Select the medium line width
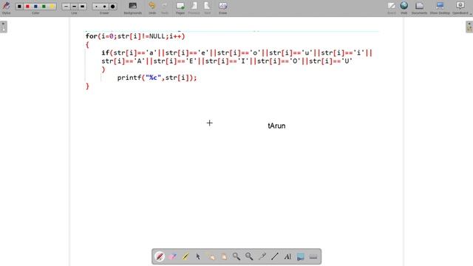Viewport: 473px width, 266px height. pos(74,7)
